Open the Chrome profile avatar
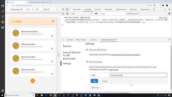Screen dimensions: 172x97 167,5
